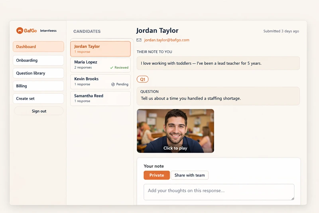Open the jordan.taylor@bafgo.com email link
The image size is (319, 213).
click(167, 40)
